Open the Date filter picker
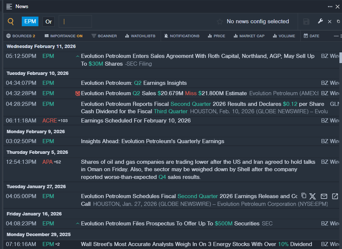 [311, 36]
